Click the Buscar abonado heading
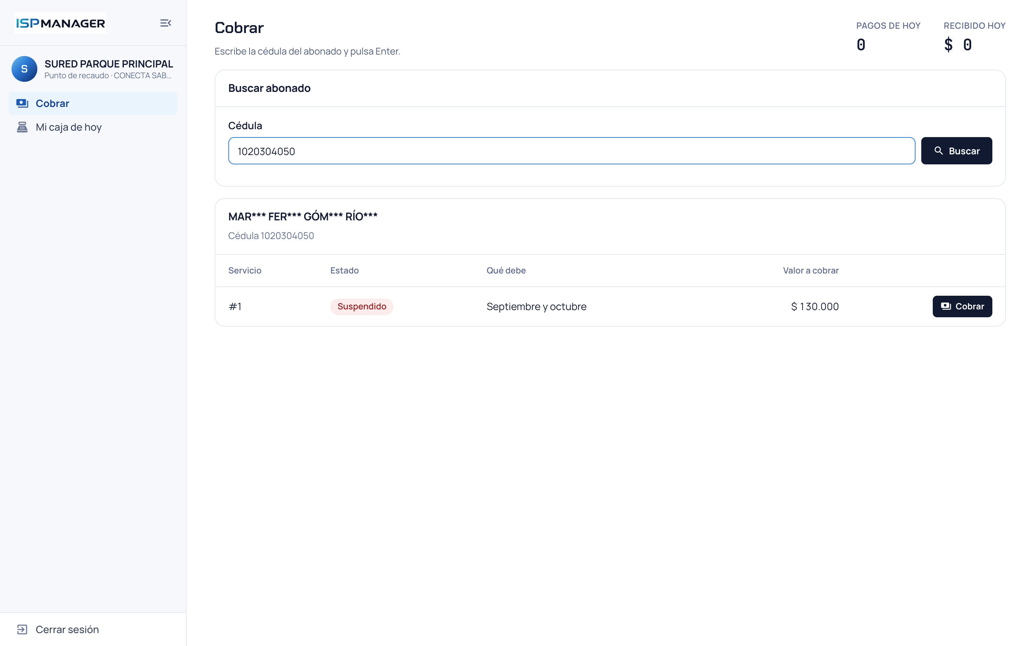 pyautogui.click(x=269, y=88)
